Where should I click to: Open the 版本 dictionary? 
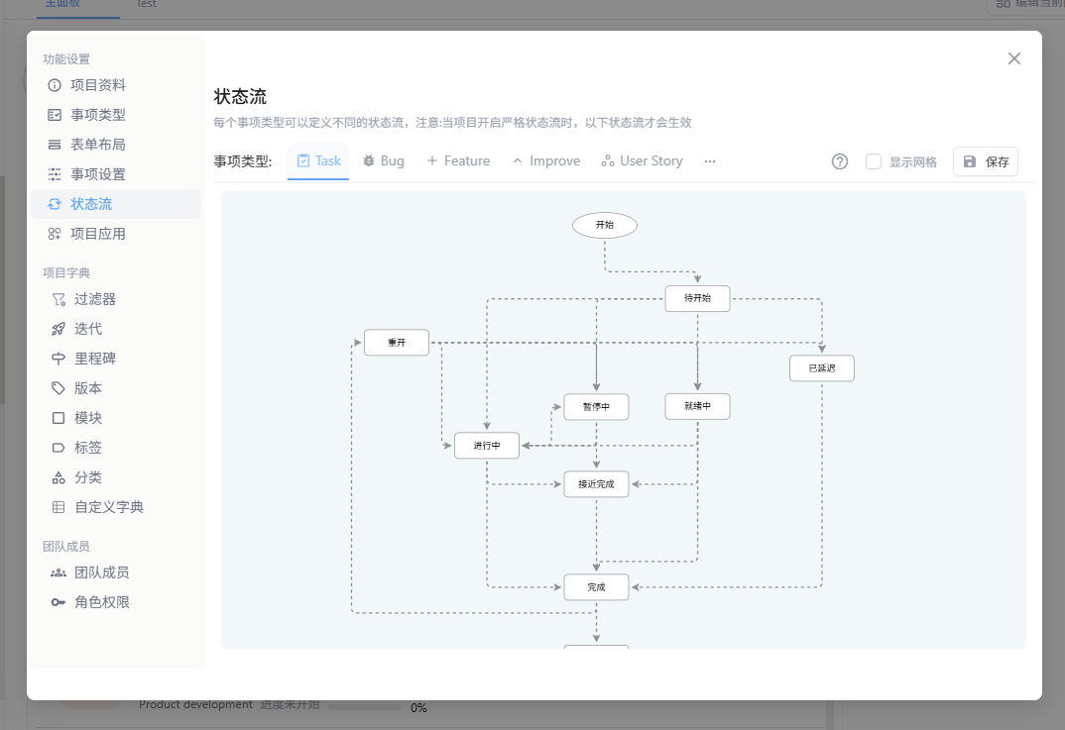[x=116, y=388]
